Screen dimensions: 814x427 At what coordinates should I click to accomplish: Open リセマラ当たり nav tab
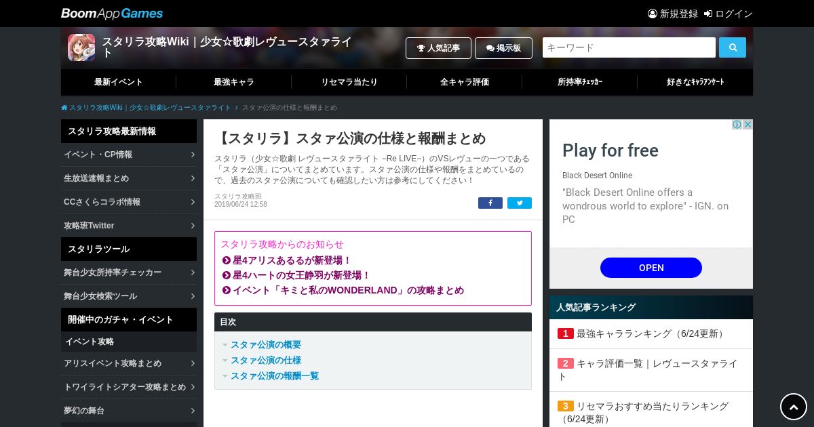point(349,82)
